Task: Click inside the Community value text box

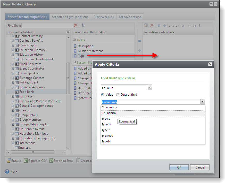Action: [x=151, y=102]
